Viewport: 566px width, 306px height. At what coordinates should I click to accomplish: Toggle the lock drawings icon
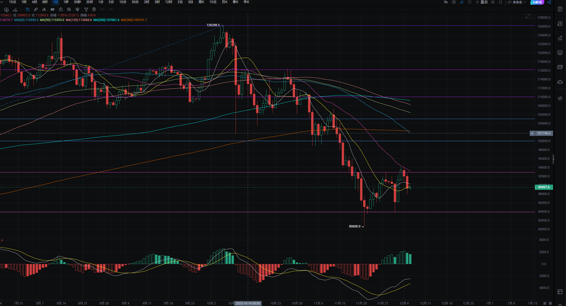(x=61, y=9)
